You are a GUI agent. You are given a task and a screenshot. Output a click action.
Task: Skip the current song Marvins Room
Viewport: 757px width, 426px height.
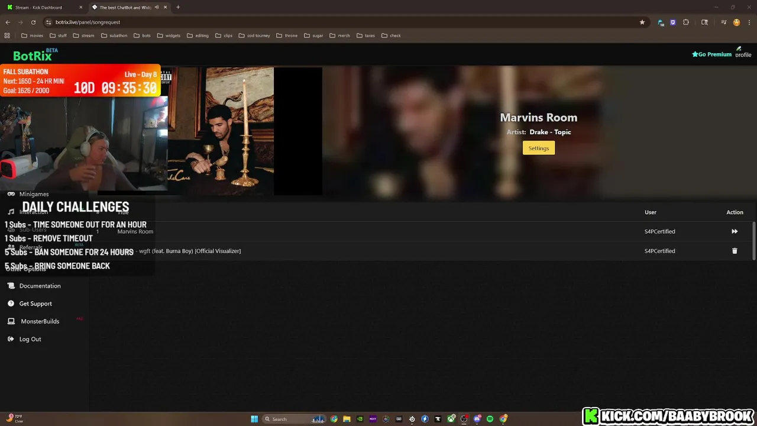735,231
